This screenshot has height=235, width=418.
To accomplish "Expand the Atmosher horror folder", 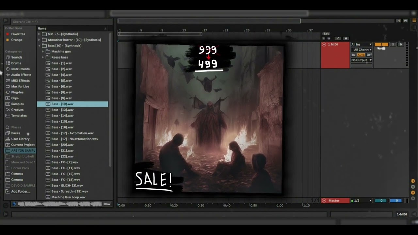I will pyautogui.click(x=39, y=40).
